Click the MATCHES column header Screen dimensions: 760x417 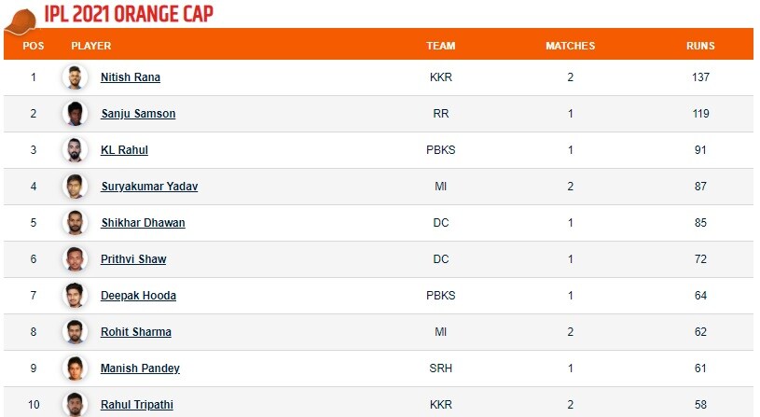[570, 46]
